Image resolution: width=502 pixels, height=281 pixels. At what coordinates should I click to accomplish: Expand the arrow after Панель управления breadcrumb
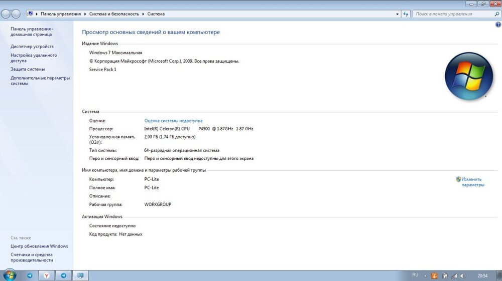[x=85, y=14]
